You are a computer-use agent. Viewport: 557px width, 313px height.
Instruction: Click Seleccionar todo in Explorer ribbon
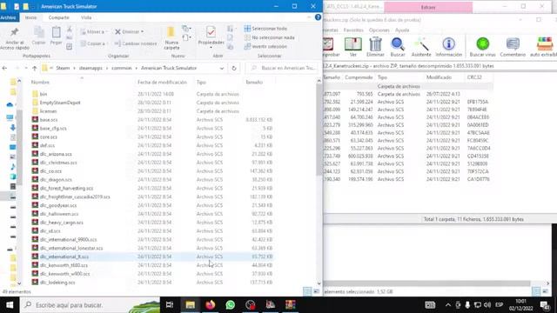(265, 29)
